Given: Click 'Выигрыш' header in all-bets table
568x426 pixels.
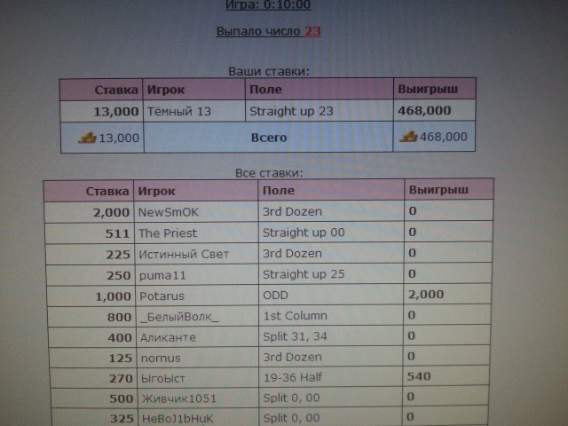Looking at the screenshot, I should 438,190.
